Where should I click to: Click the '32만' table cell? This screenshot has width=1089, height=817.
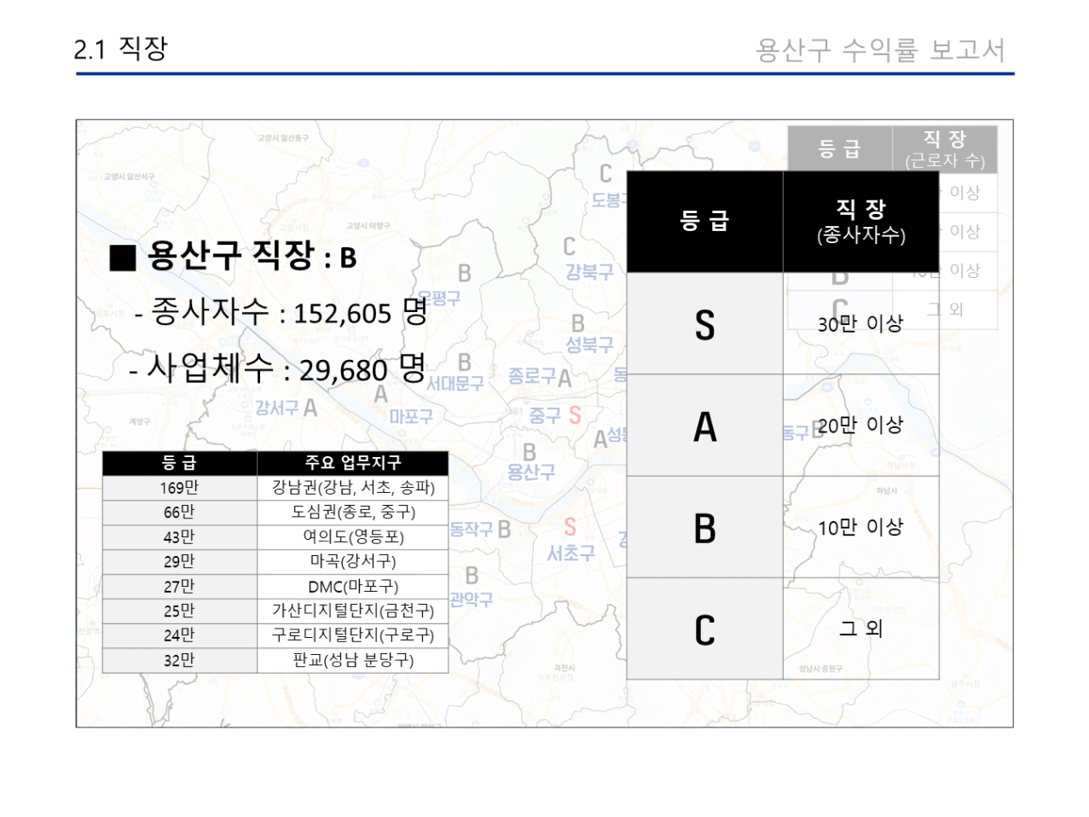[180, 661]
